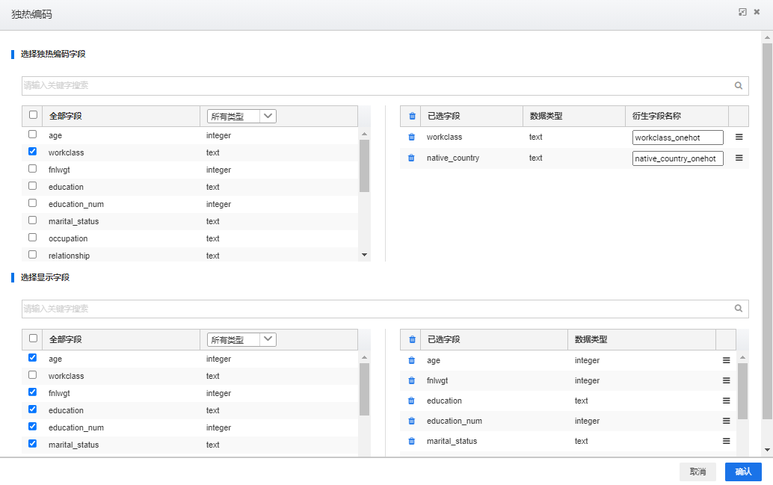
Task: Delete age from selected display fields
Action: (412, 360)
